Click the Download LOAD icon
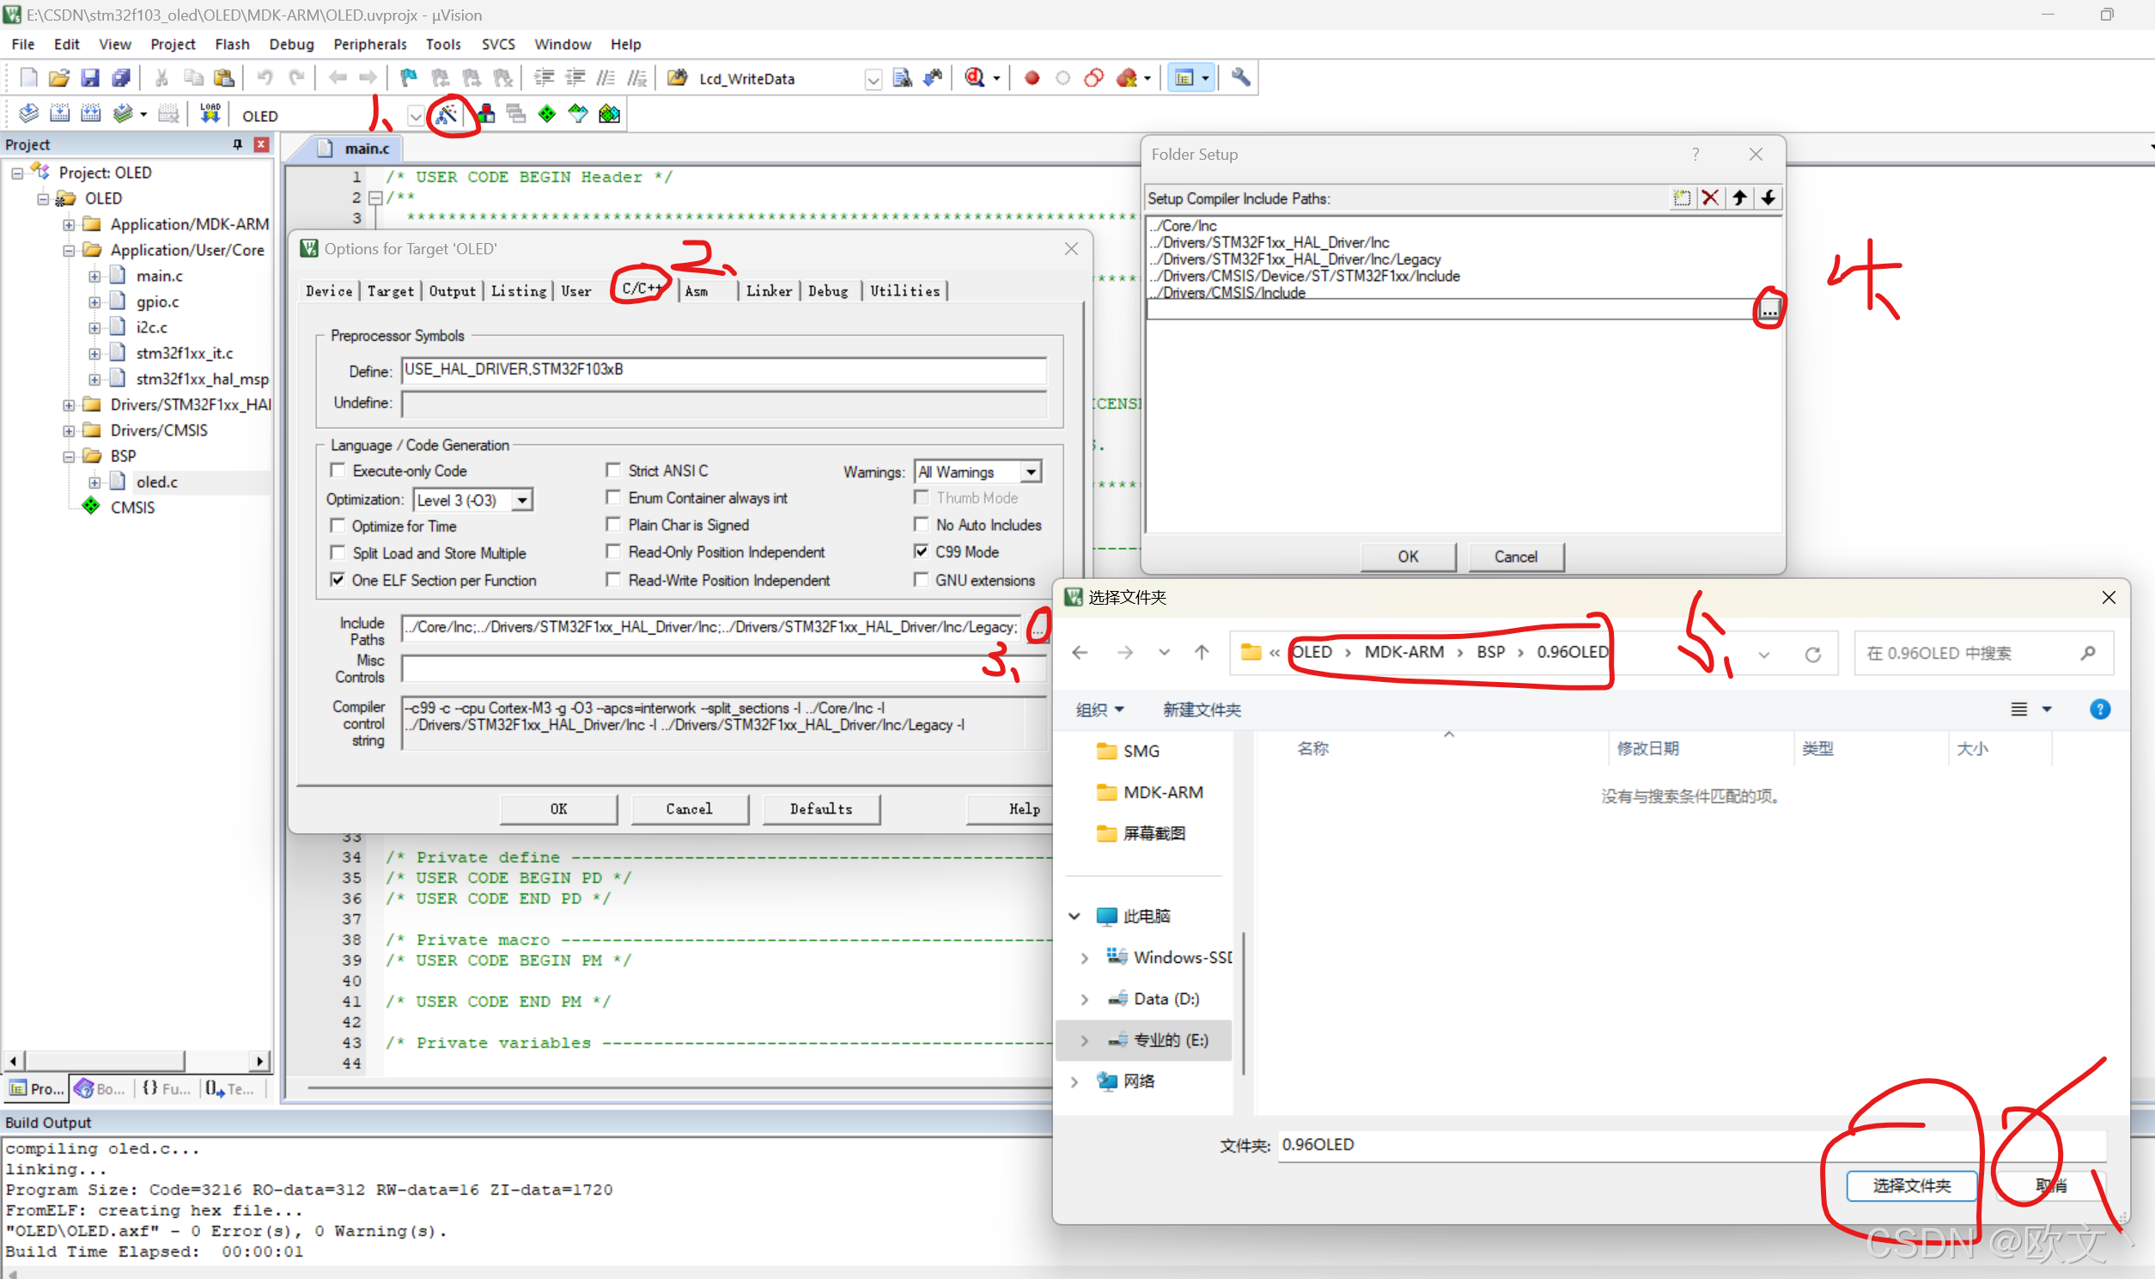 [210, 114]
